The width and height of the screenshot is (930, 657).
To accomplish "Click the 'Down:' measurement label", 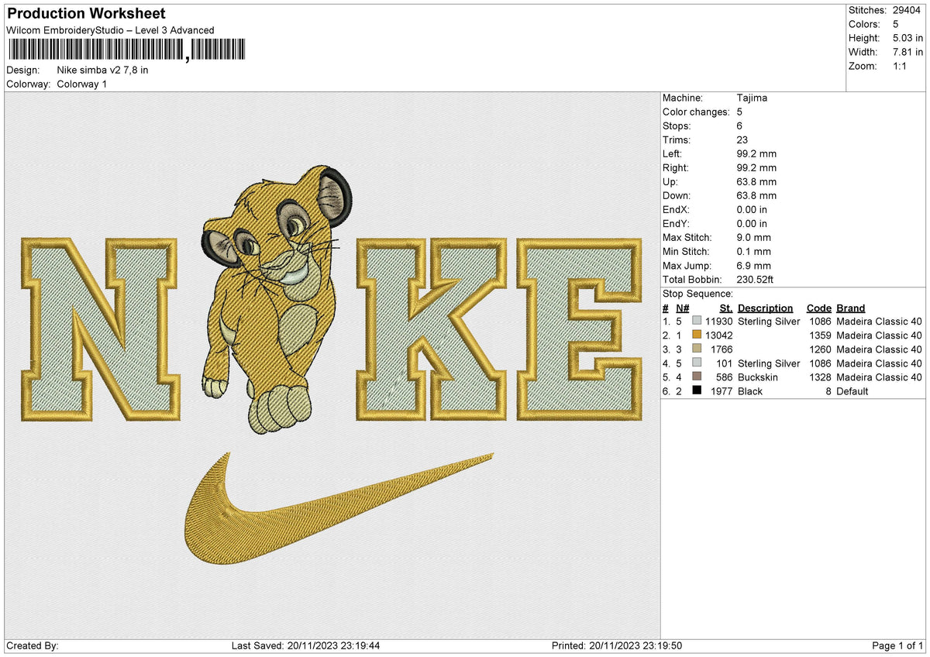I will point(677,196).
